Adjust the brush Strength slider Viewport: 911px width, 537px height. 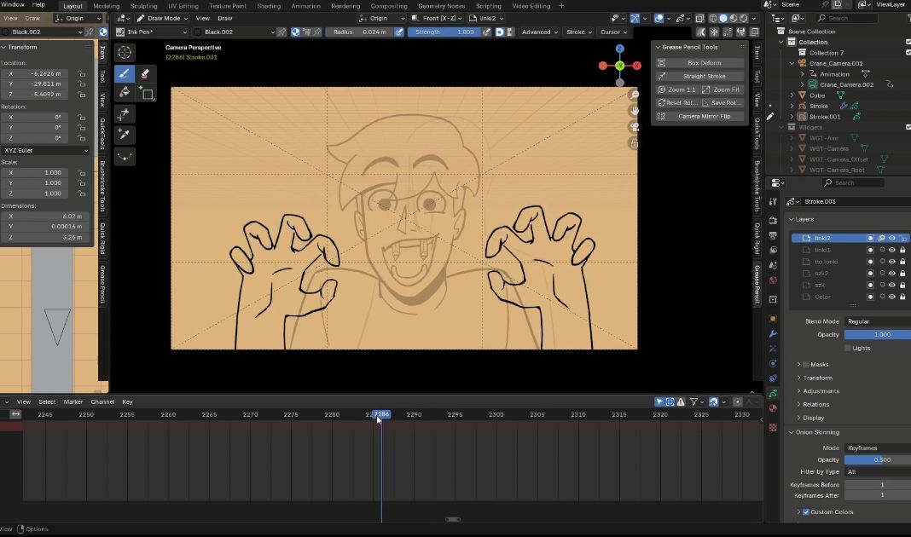point(443,32)
